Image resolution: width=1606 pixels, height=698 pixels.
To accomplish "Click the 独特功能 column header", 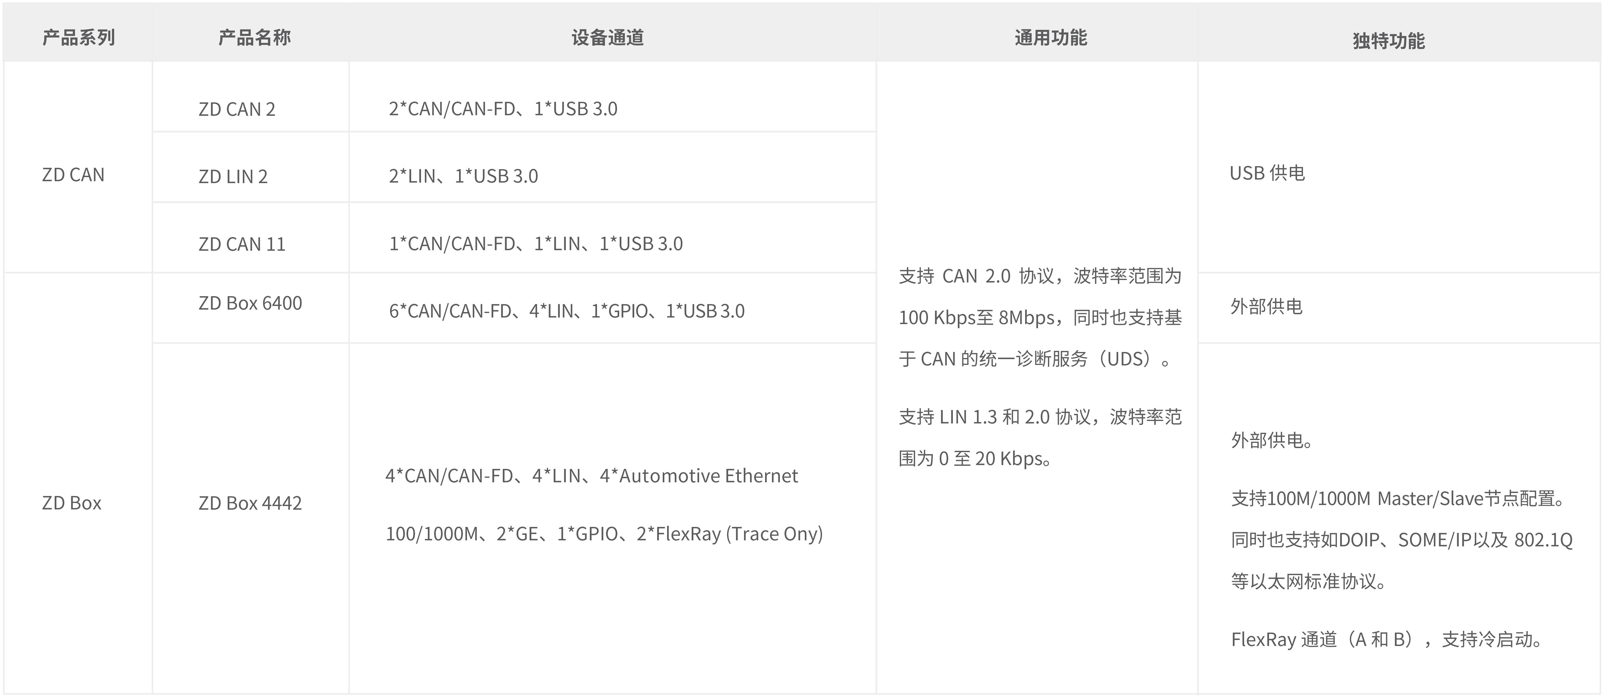I will coord(1388,41).
